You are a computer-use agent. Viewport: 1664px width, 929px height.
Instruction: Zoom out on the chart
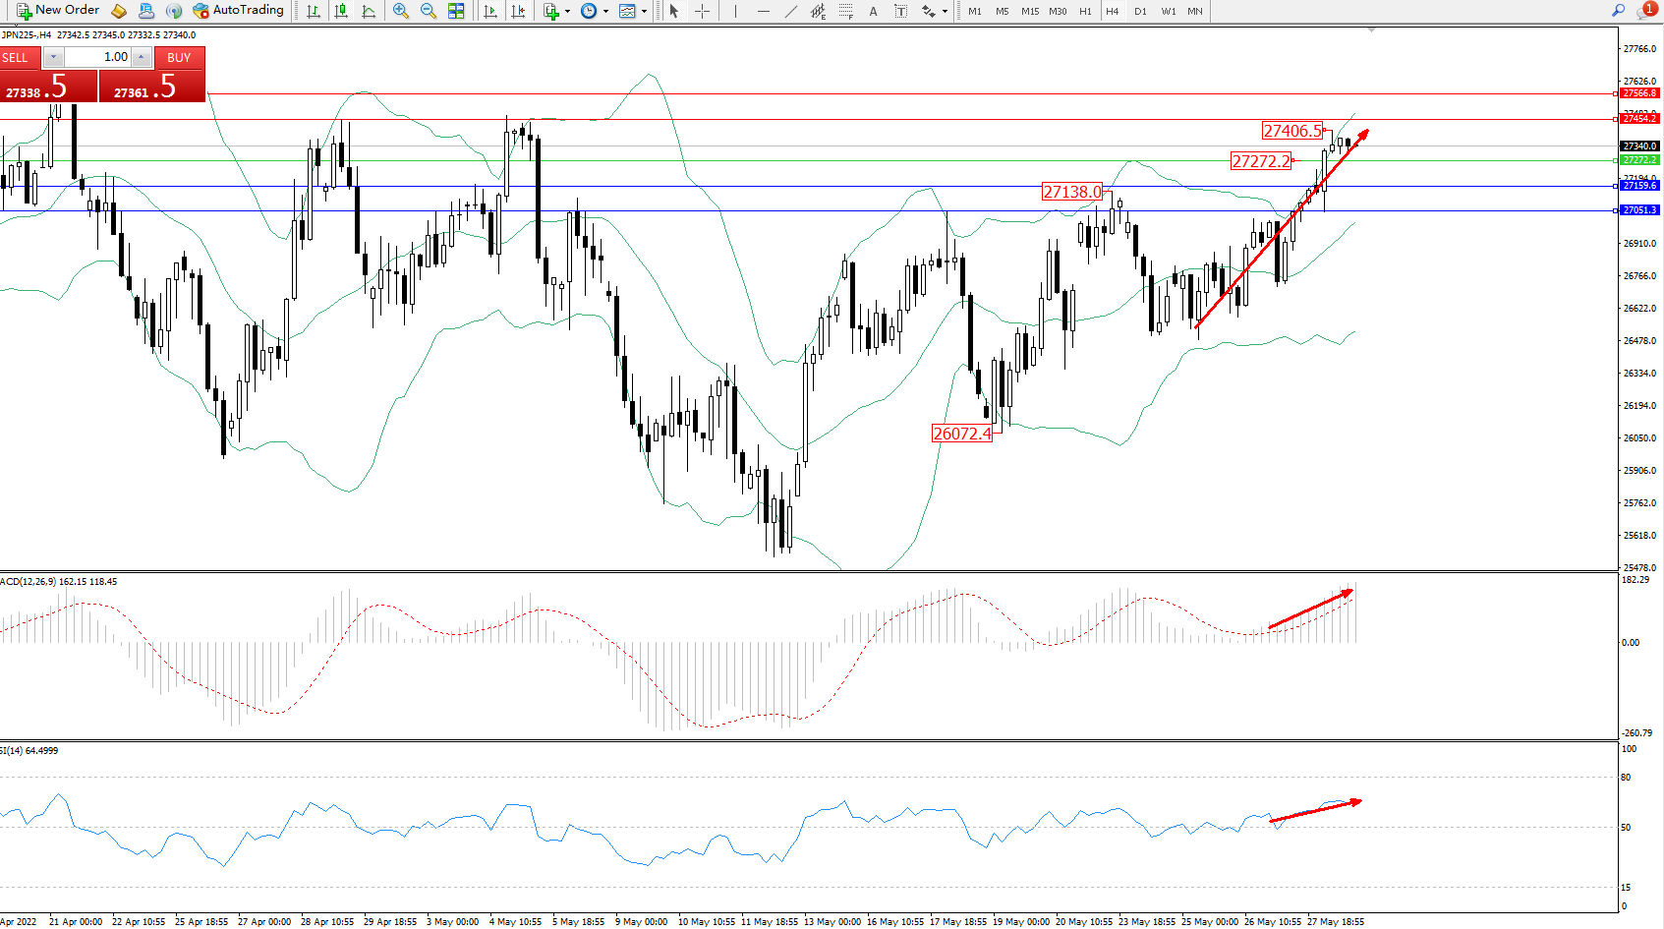(429, 11)
